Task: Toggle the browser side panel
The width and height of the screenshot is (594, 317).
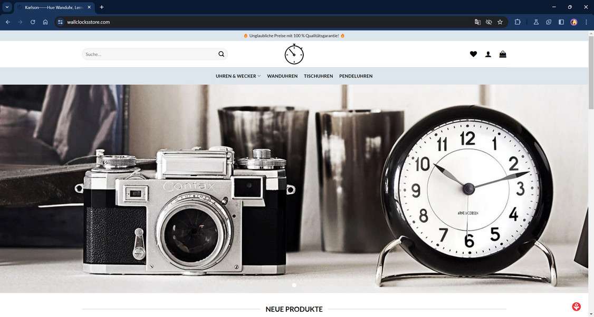Action: (x=561, y=22)
